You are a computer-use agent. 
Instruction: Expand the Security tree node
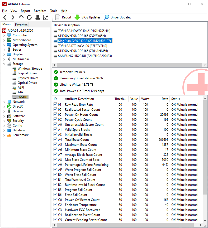click(4, 121)
